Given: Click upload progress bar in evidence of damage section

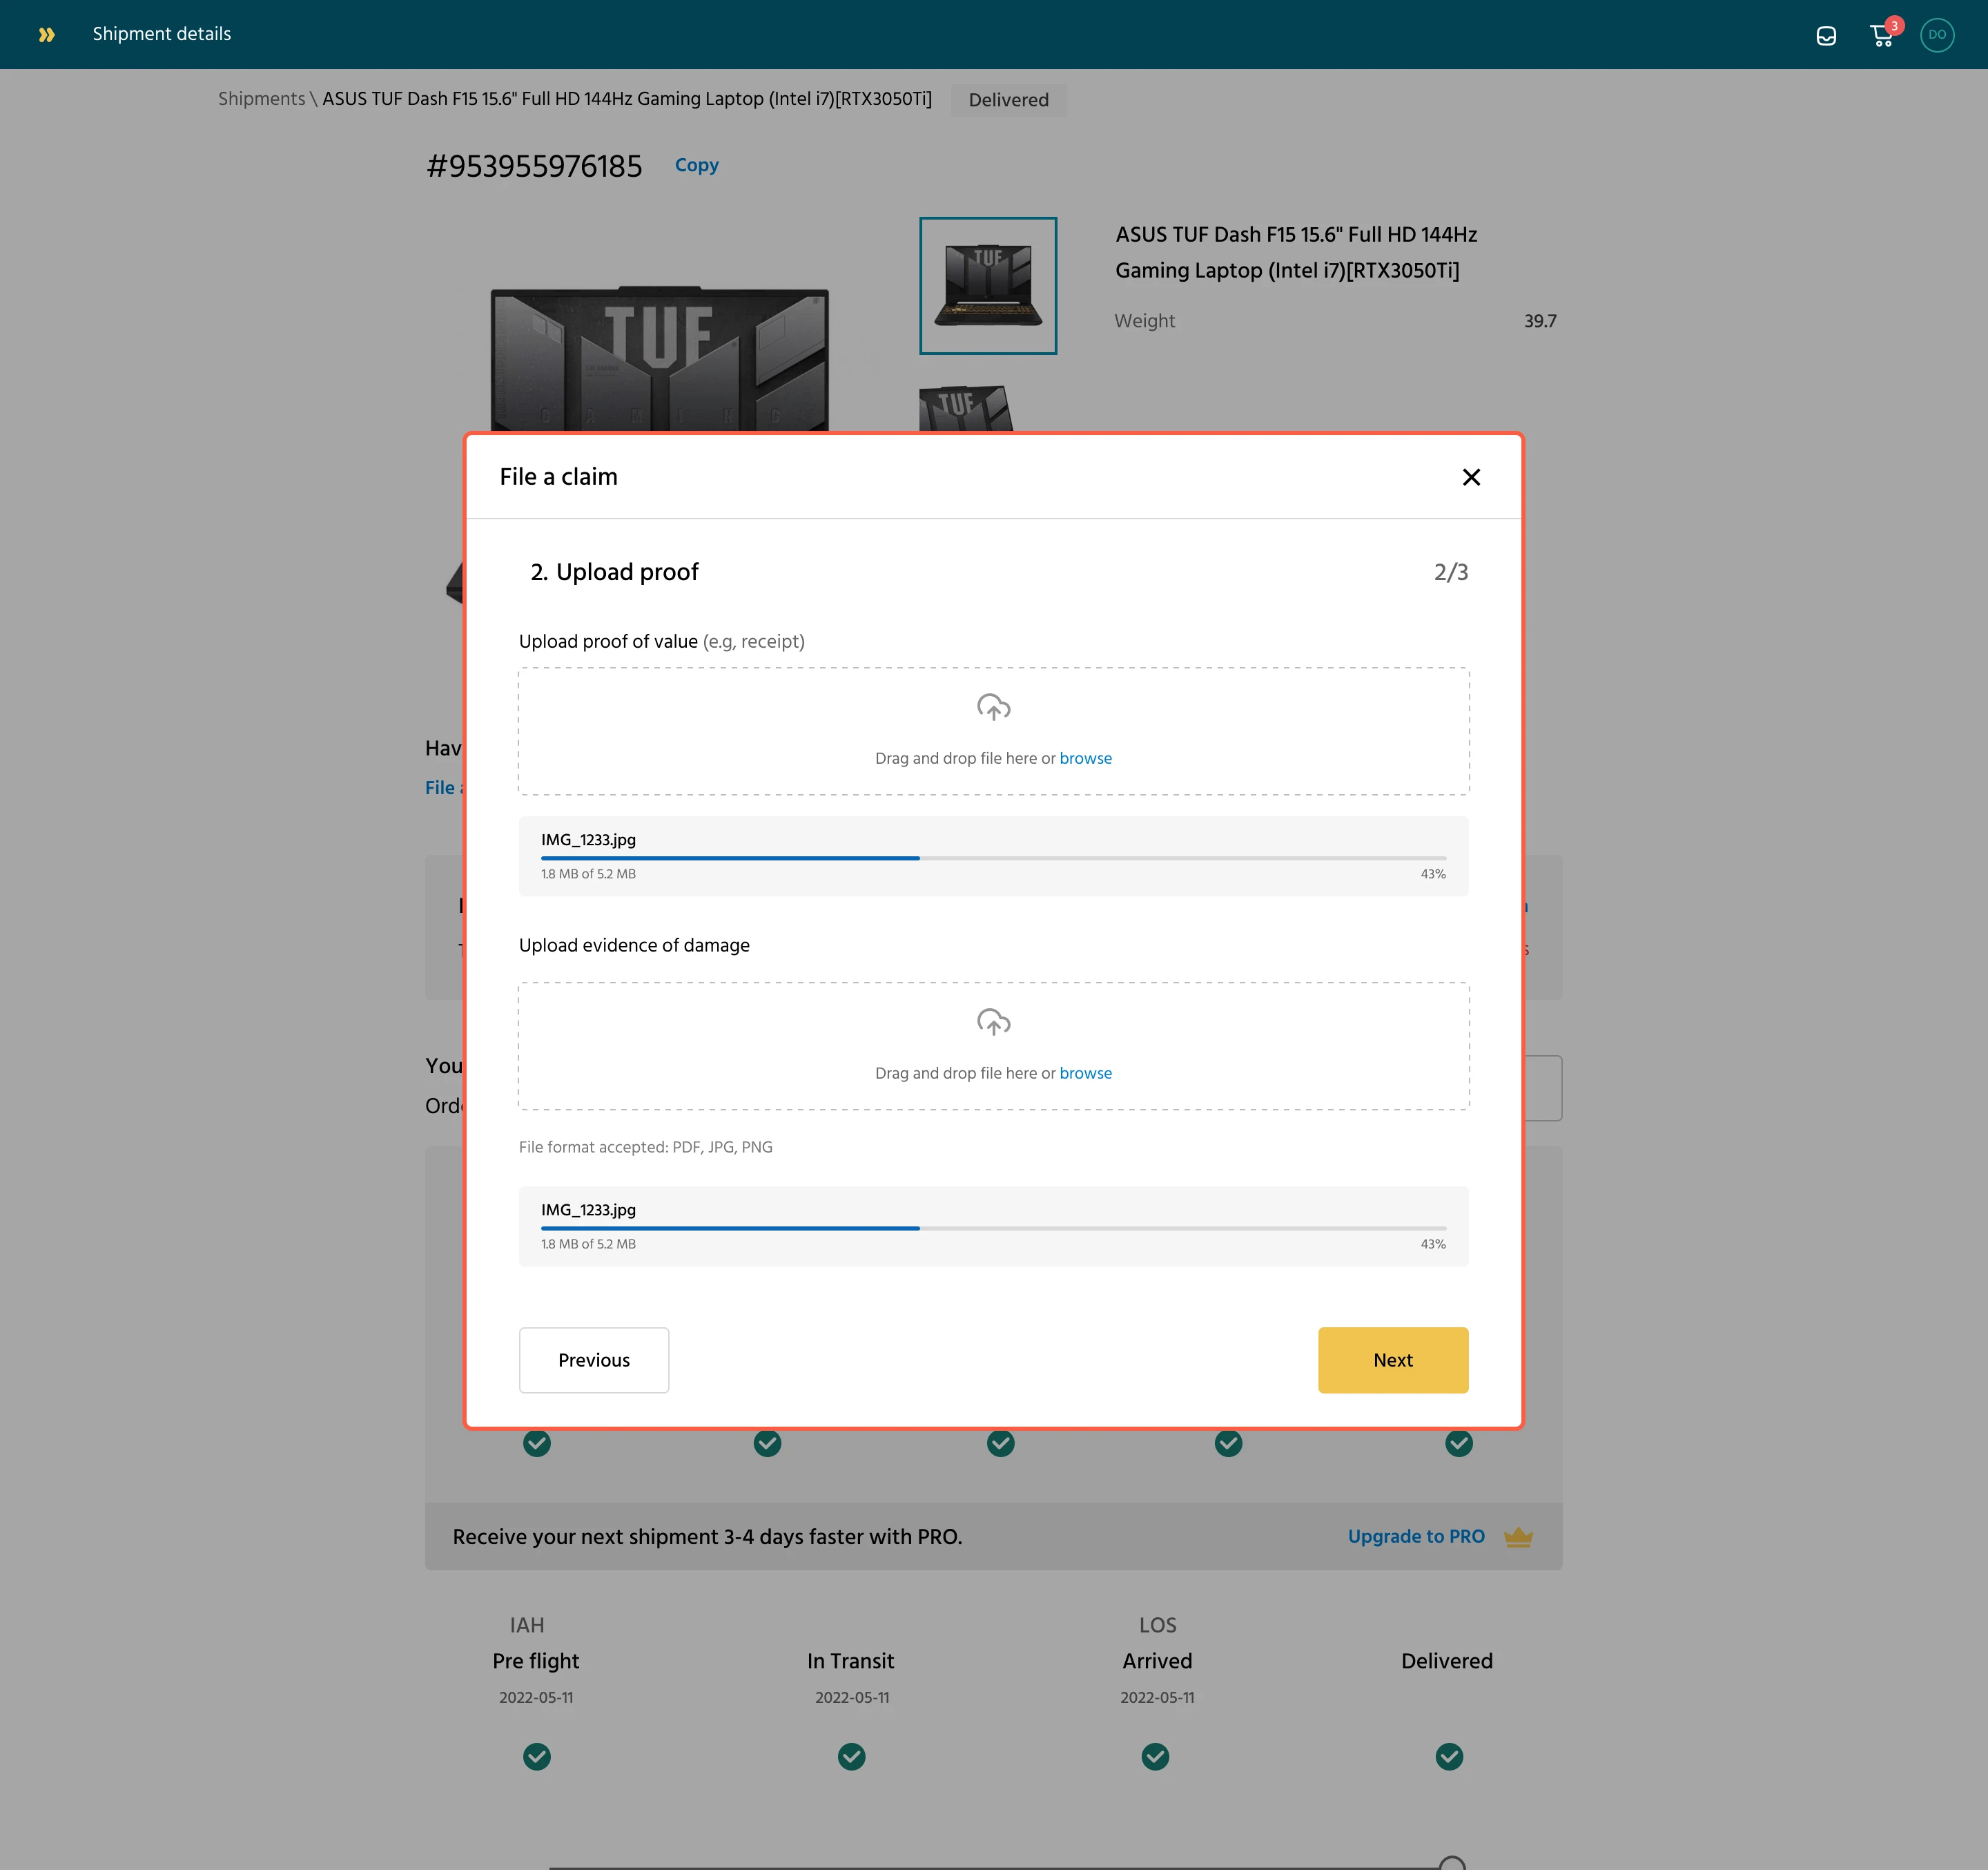Looking at the screenshot, I should coord(993,1228).
